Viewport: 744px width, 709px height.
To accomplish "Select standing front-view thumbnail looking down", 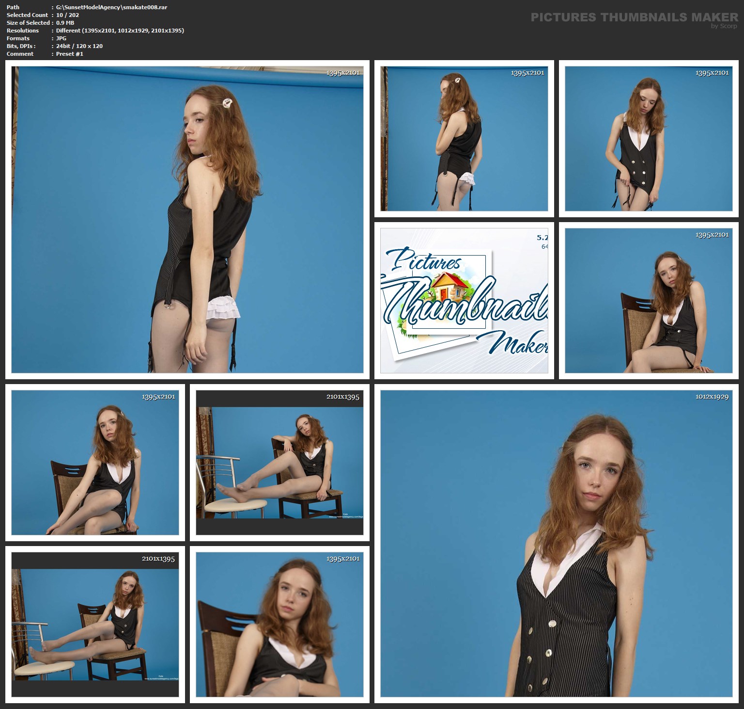I will click(648, 139).
